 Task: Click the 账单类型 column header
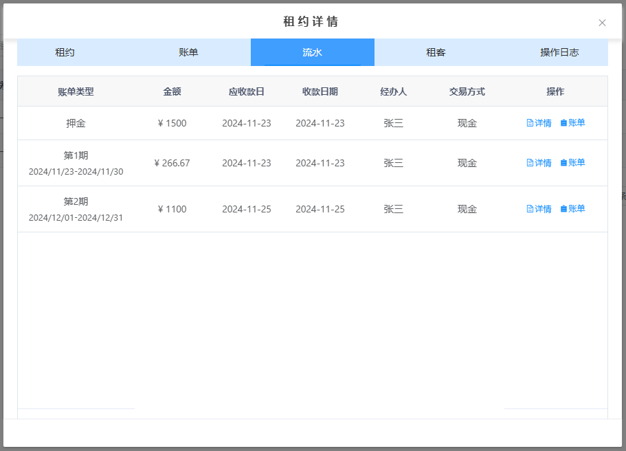(x=76, y=91)
